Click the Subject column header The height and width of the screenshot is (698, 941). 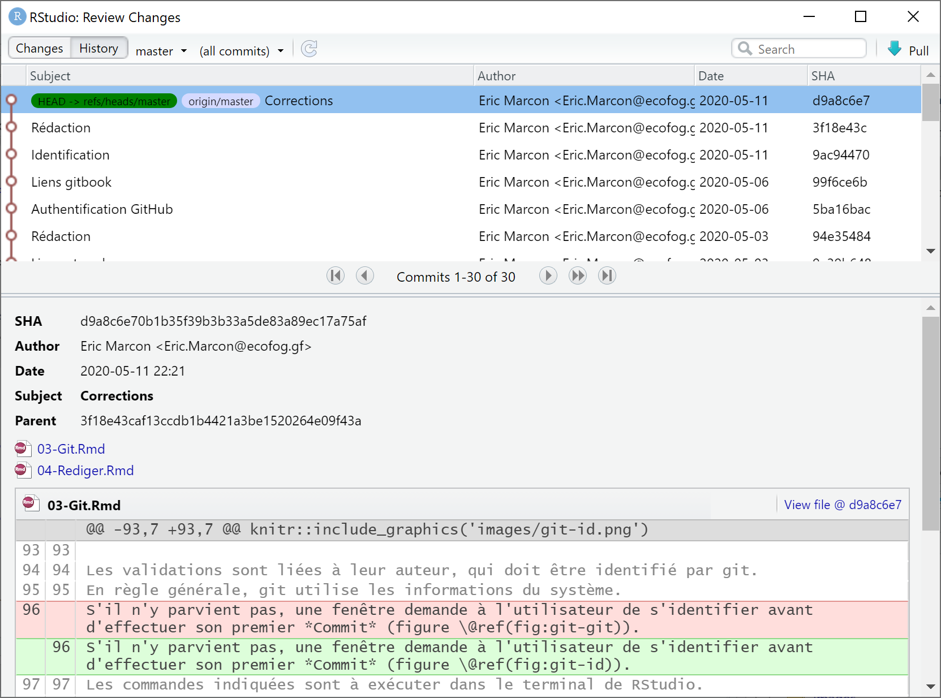coord(250,76)
